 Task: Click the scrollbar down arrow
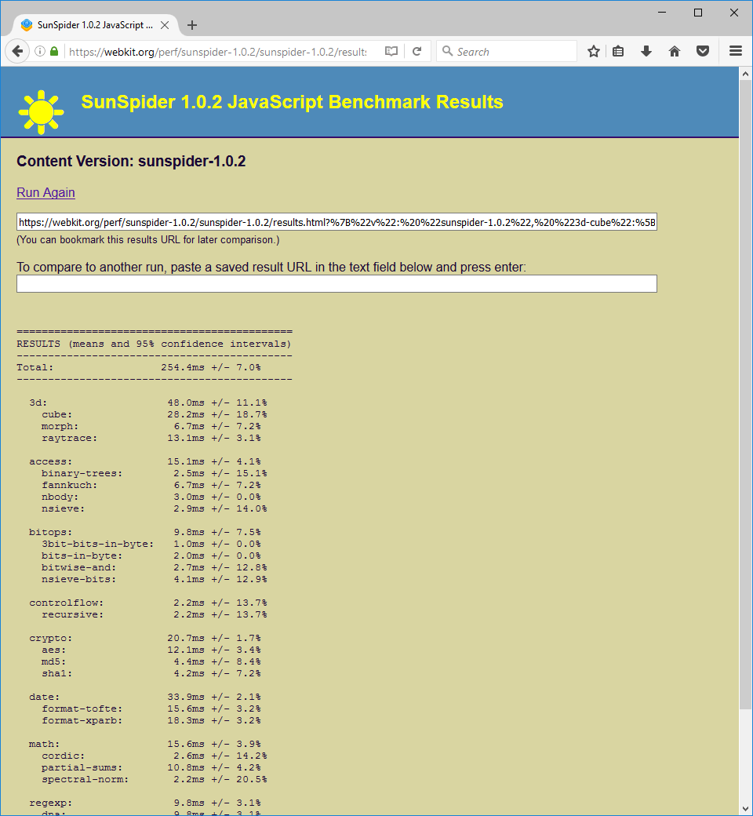(746, 808)
